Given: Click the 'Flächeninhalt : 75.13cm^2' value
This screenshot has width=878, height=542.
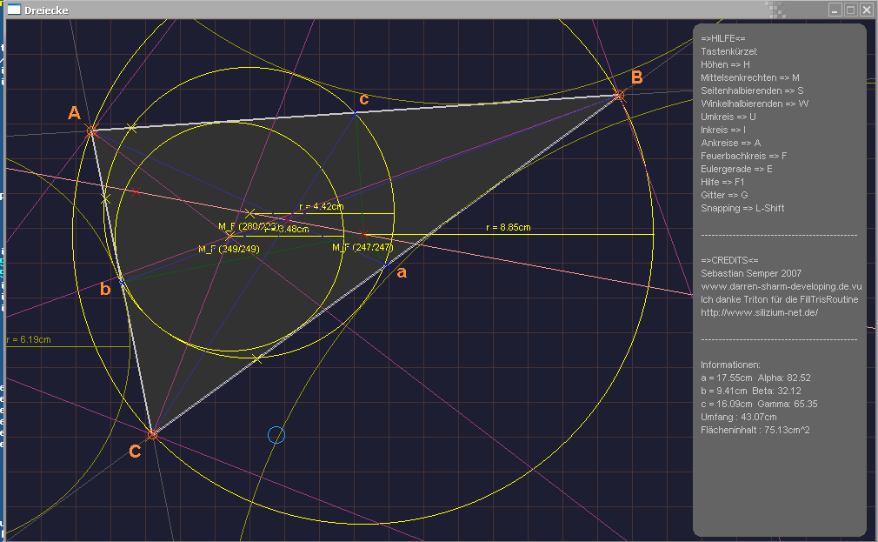Looking at the screenshot, I should click(755, 430).
